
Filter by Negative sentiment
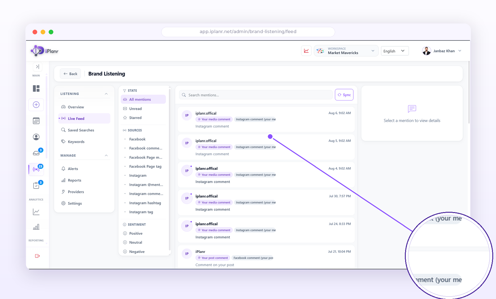[143, 252]
